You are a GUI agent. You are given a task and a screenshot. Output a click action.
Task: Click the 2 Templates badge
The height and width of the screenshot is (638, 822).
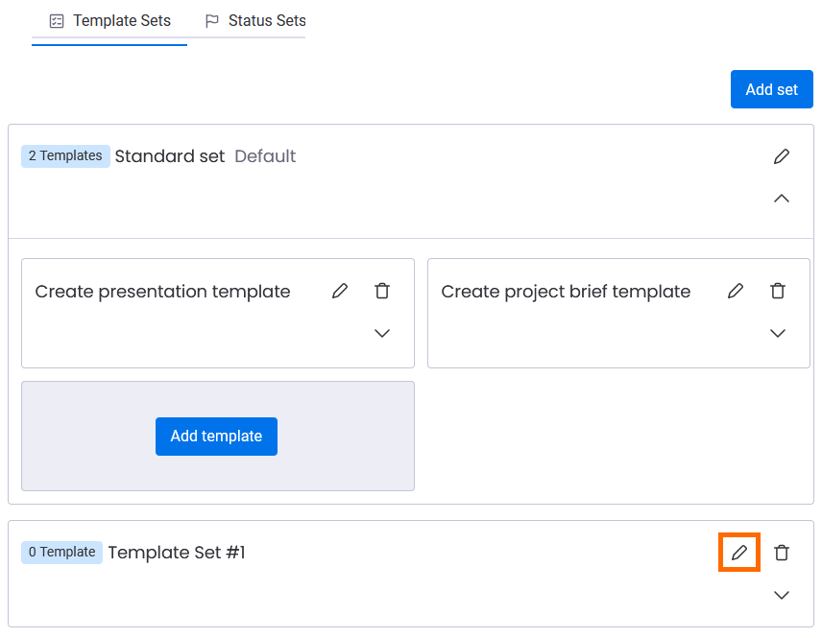click(65, 156)
